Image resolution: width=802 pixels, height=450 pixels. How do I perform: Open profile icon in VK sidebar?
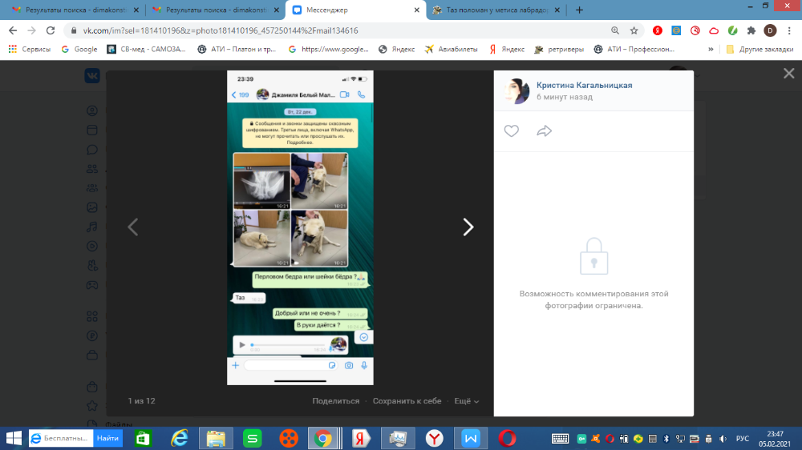pyautogui.click(x=92, y=110)
